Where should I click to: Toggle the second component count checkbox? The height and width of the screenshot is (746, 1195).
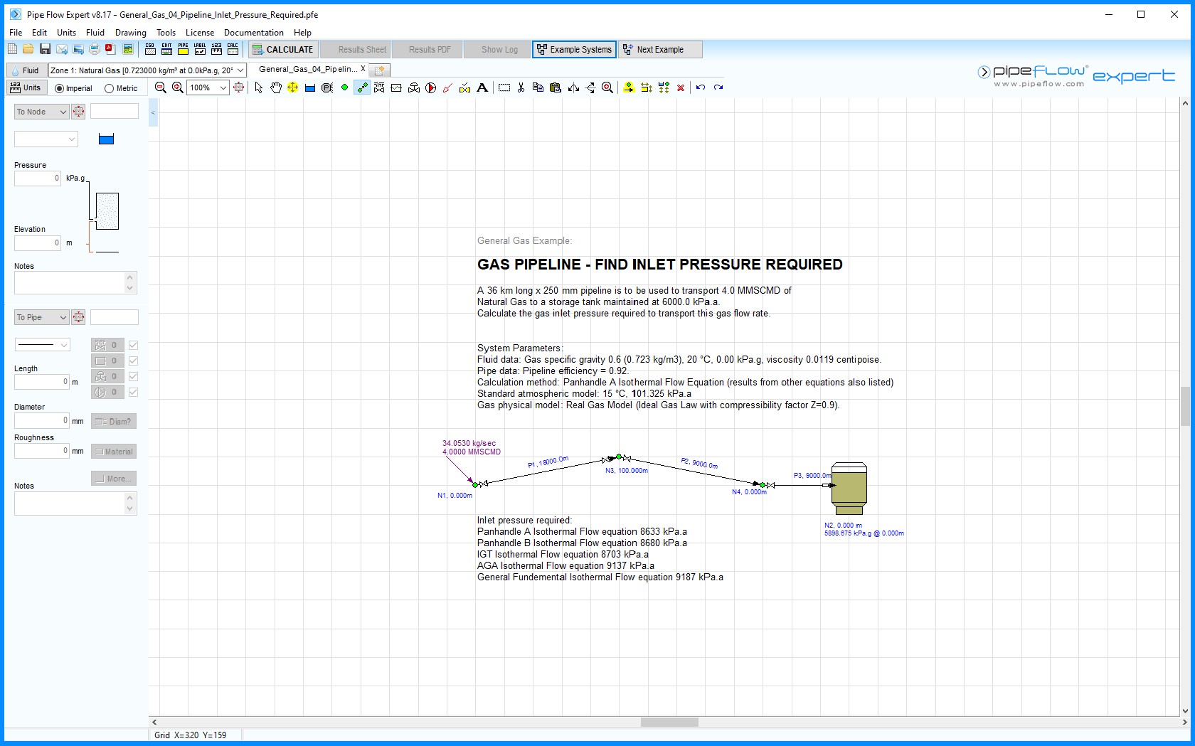[133, 361]
